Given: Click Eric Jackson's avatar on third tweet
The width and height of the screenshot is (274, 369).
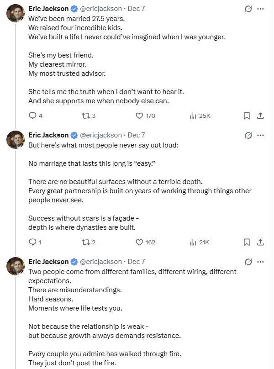Looking at the screenshot, I should click(16, 266).
